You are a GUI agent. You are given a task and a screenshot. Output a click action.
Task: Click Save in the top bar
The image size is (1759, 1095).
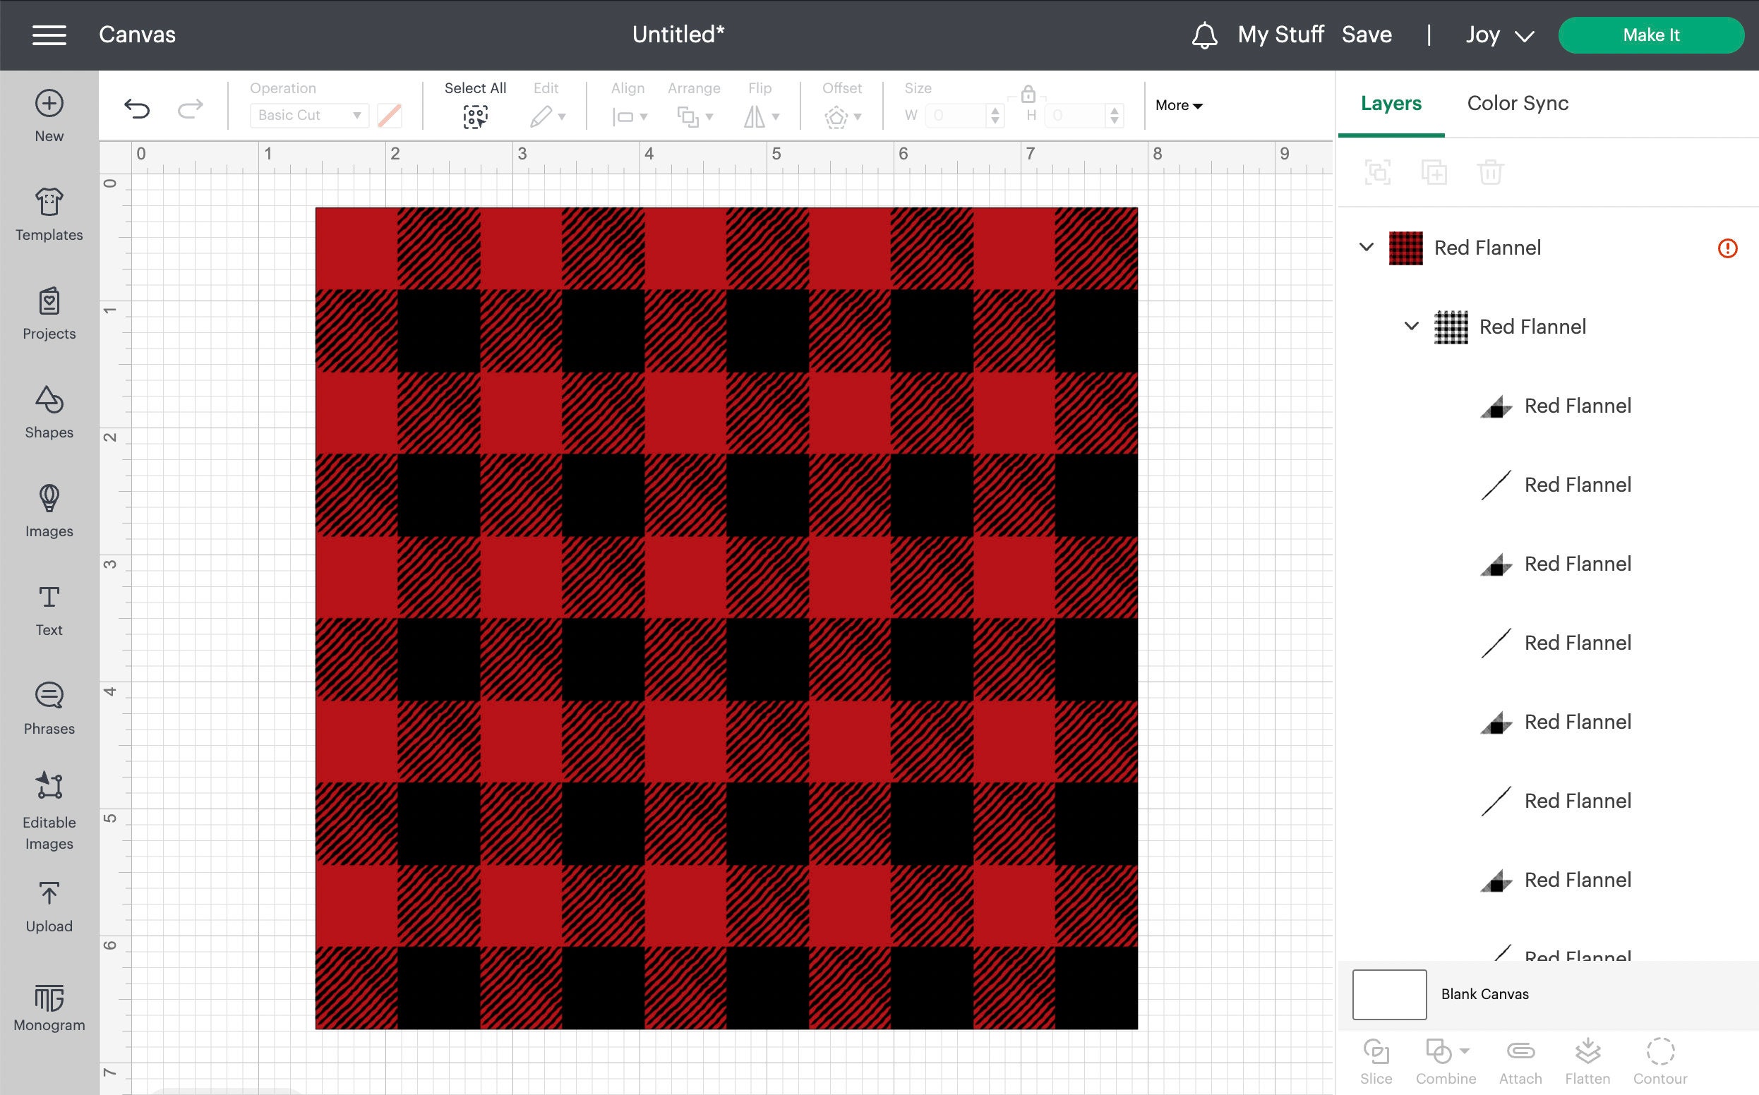(1367, 34)
